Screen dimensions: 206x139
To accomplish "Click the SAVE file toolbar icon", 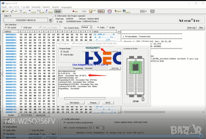I will click(14, 11).
